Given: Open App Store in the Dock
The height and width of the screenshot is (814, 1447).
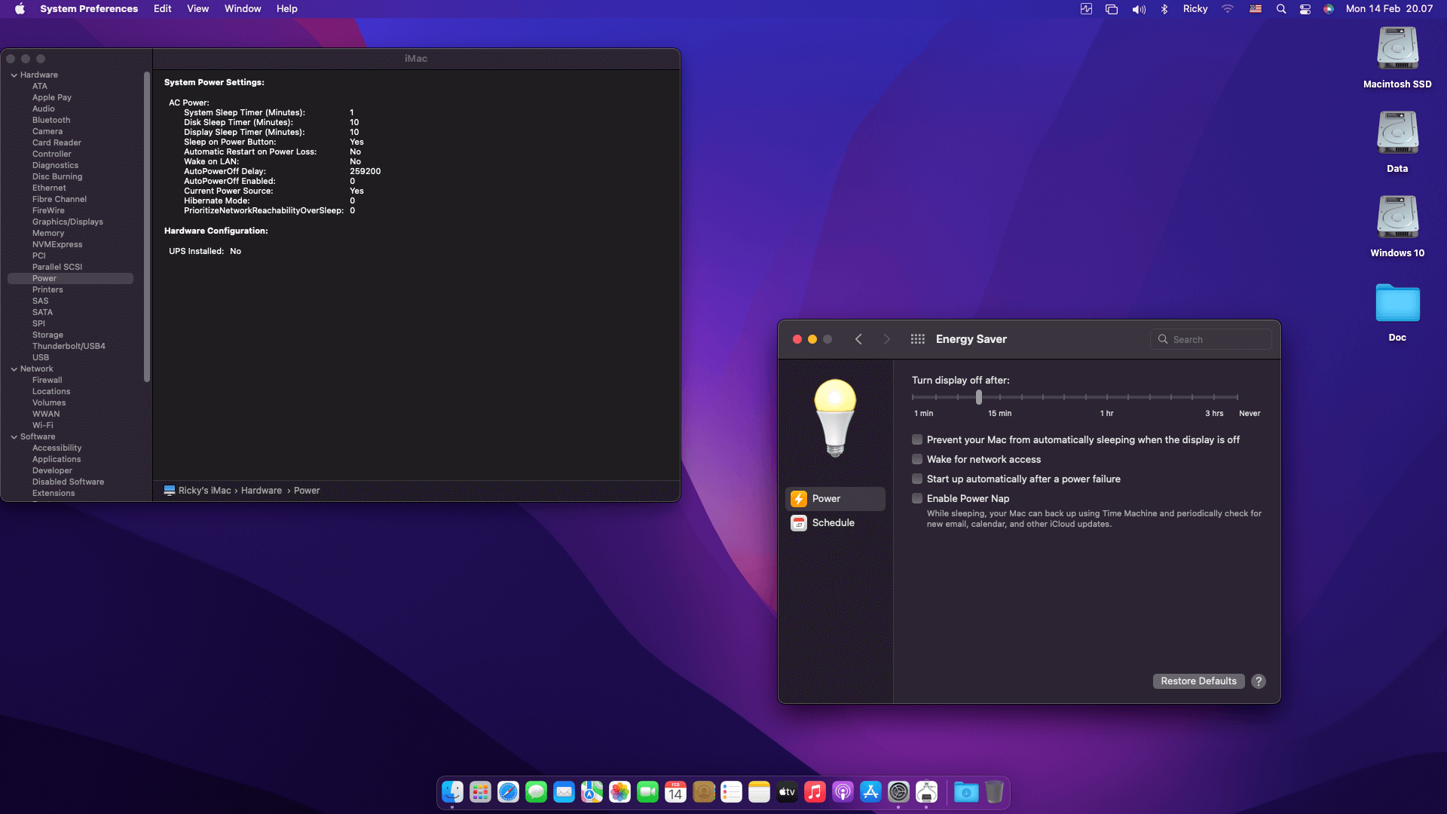Looking at the screenshot, I should pos(870,792).
